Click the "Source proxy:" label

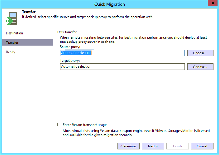70,47
